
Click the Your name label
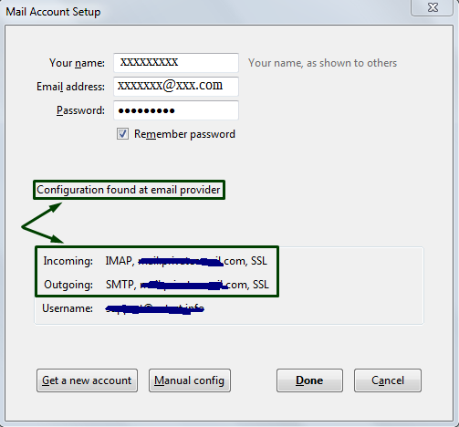77,63
